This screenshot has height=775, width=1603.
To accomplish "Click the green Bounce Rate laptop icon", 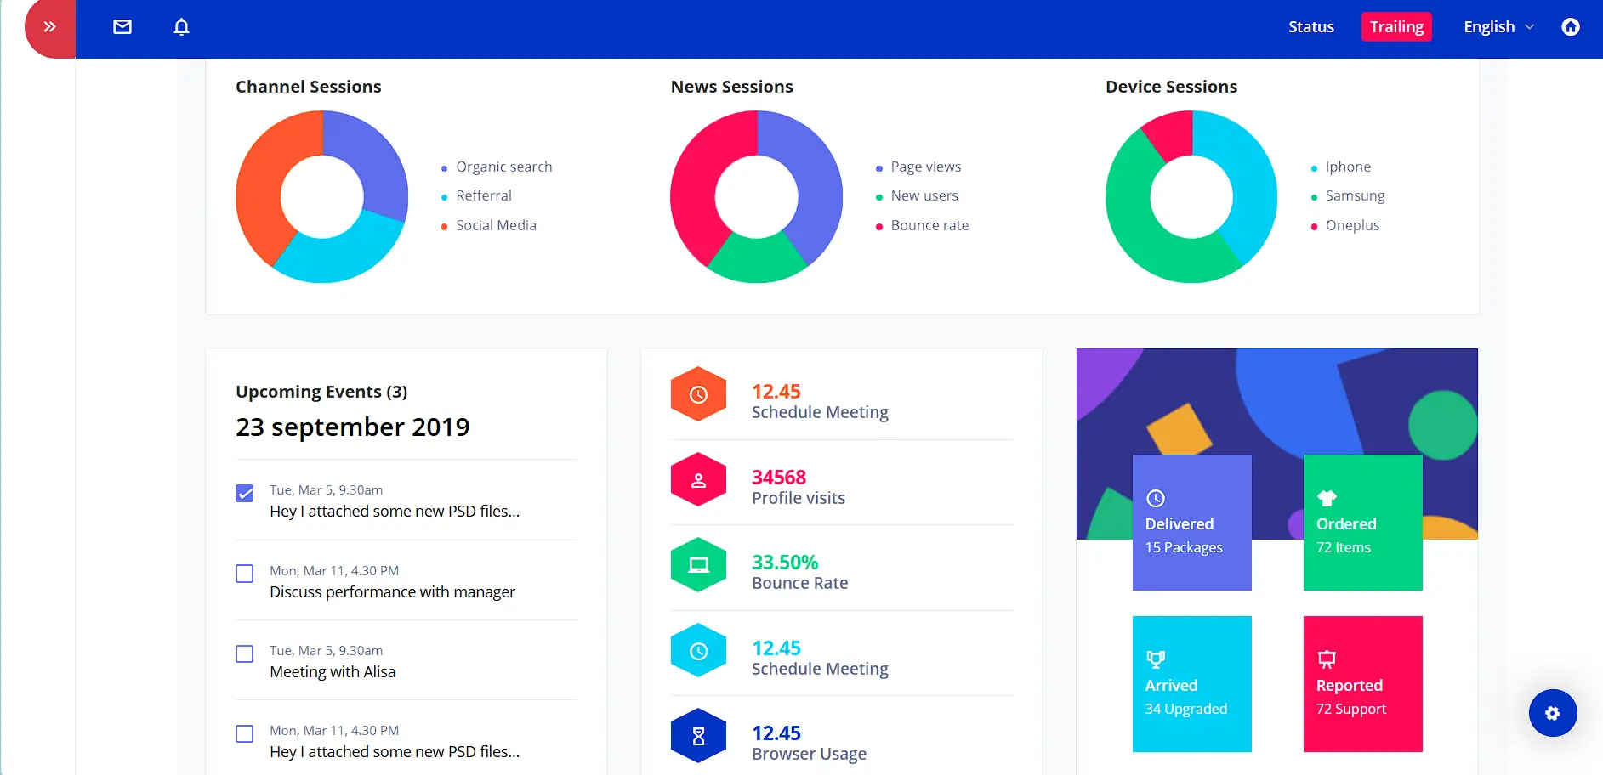I will click(698, 565).
